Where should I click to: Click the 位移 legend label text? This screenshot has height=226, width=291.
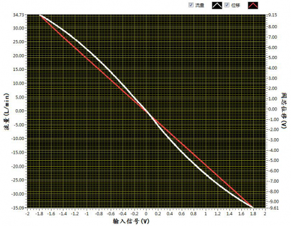pos(236,5)
